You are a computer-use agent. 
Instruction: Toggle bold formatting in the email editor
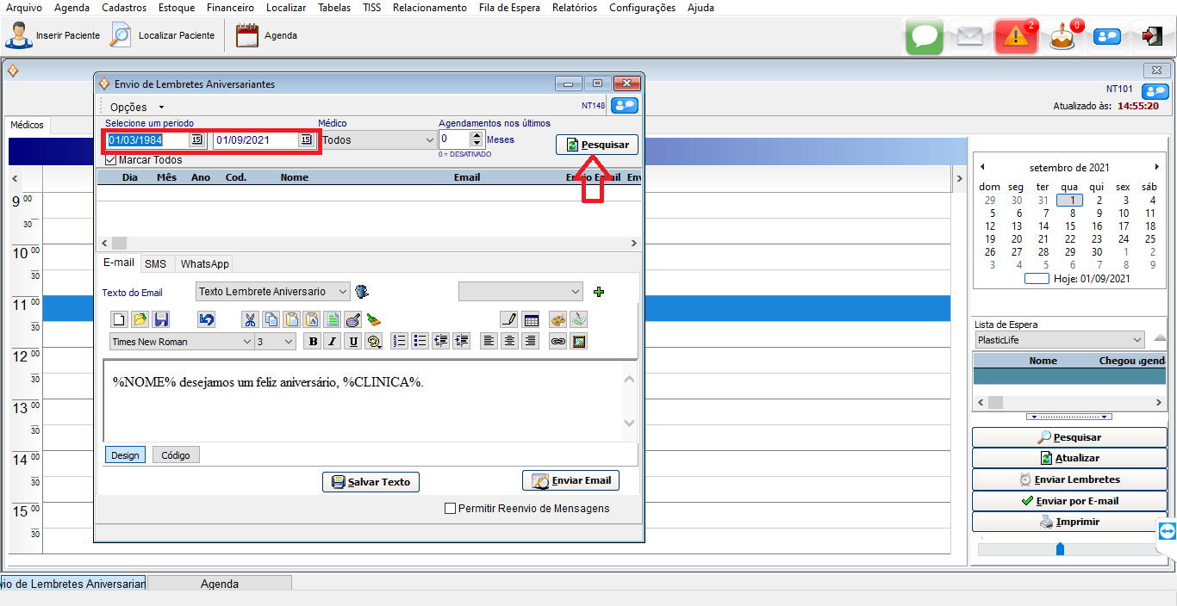coord(312,342)
